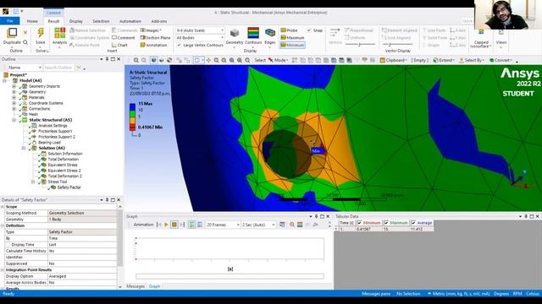The image size is (542, 304).
Task: Click the pan cross-arrows icon in graphics toolbar
Action: tap(208, 60)
